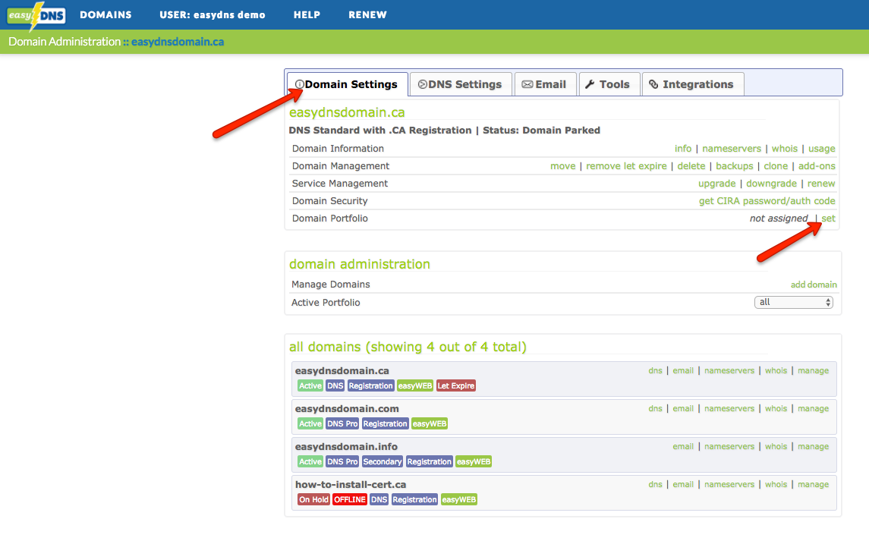Click add domain link
Viewport: 869px width, 541px height.
(x=814, y=285)
